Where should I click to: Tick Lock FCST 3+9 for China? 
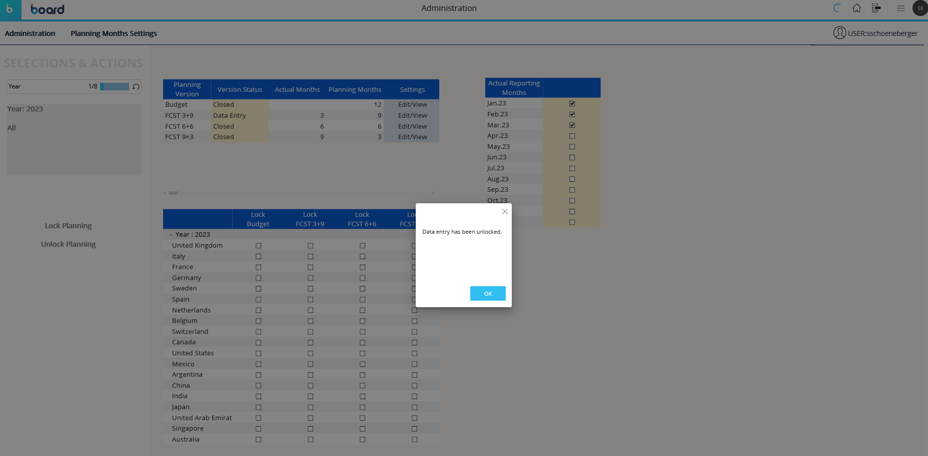click(310, 386)
